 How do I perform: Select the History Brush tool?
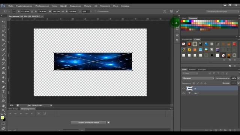click(3, 63)
